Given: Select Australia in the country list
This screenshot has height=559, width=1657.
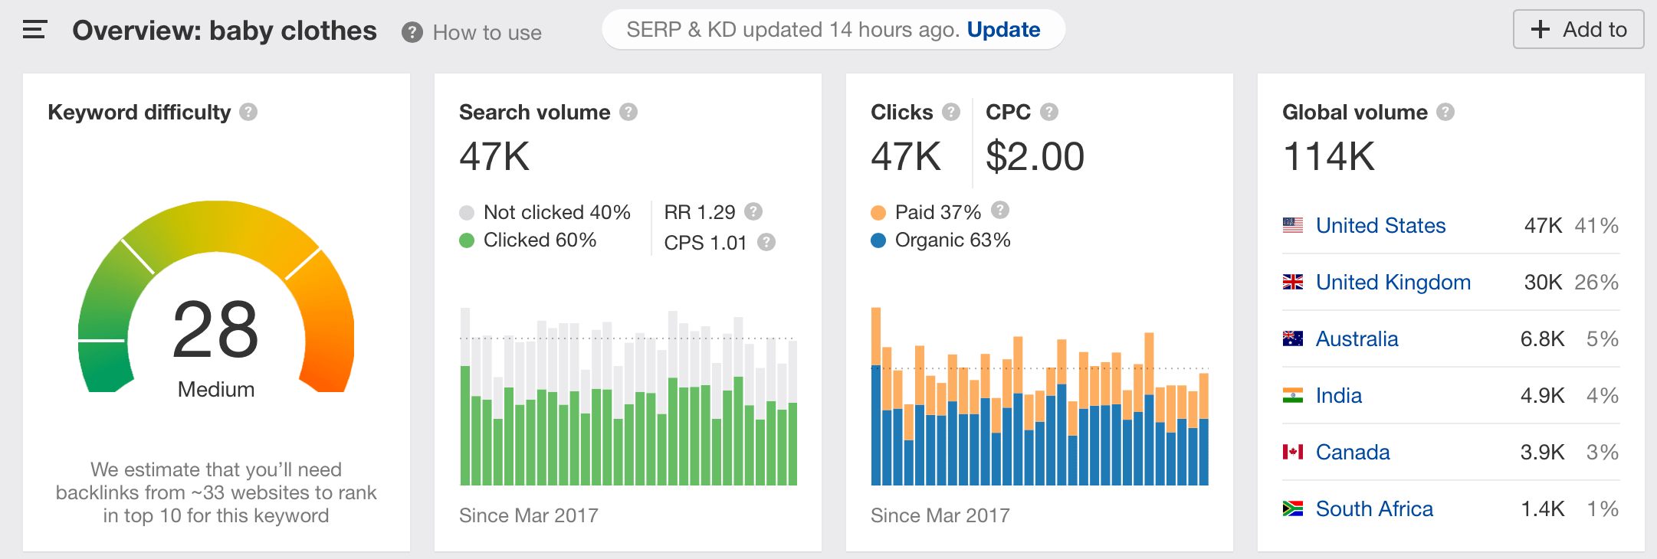Looking at the screenshot, I should pyautogui.click(x=1357, y=339).
